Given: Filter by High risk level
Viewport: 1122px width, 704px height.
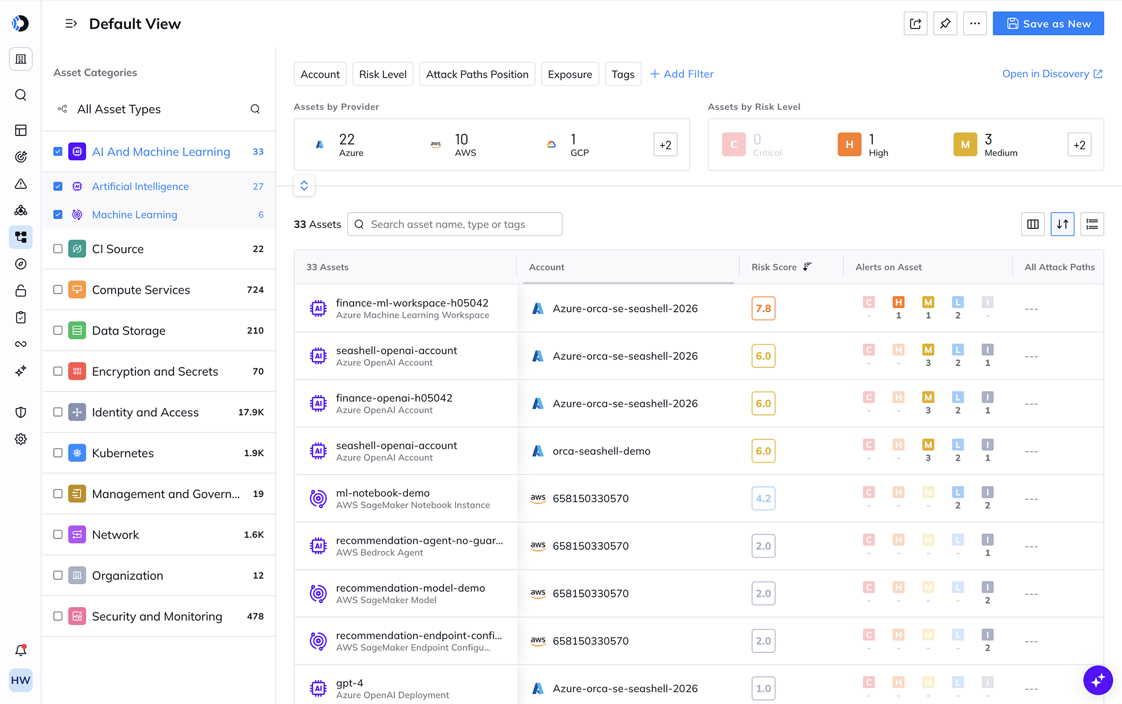Looking at the screenshot, I should [x=863, y=145].
